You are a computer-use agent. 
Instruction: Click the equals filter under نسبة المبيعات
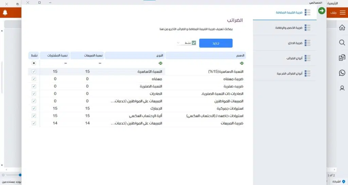pos(100,63)
